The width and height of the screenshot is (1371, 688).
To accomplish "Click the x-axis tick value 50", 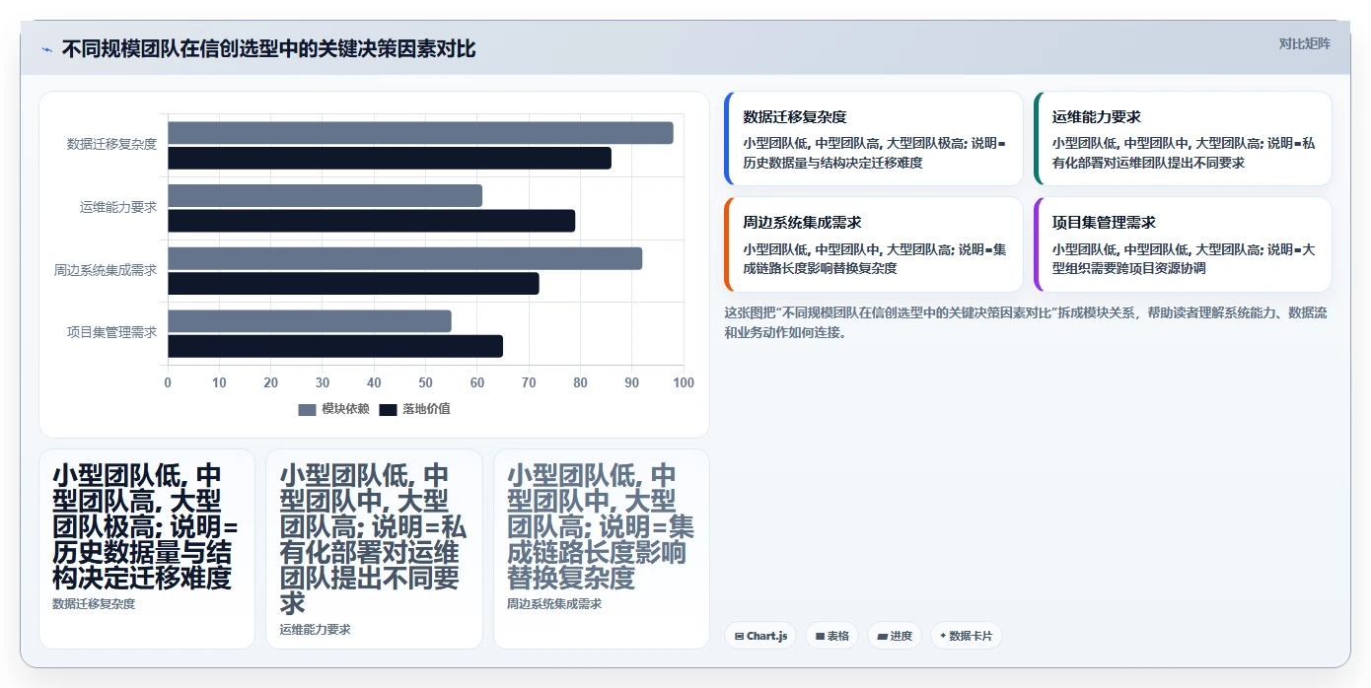I will click(425, 382).
